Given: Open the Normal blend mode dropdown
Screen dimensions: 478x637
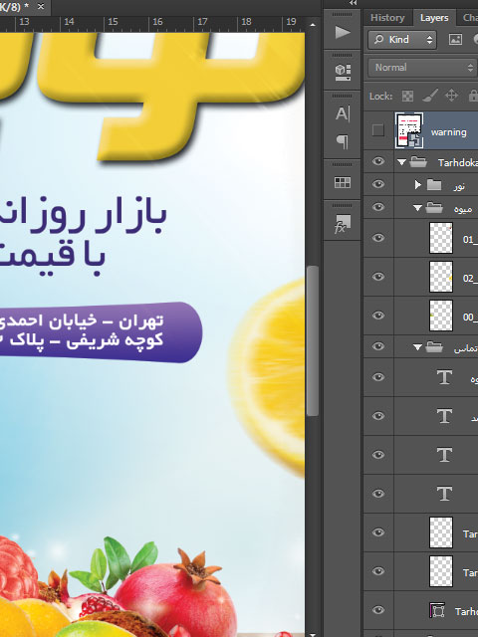Looking at the screenshot, I should point(422,68).
